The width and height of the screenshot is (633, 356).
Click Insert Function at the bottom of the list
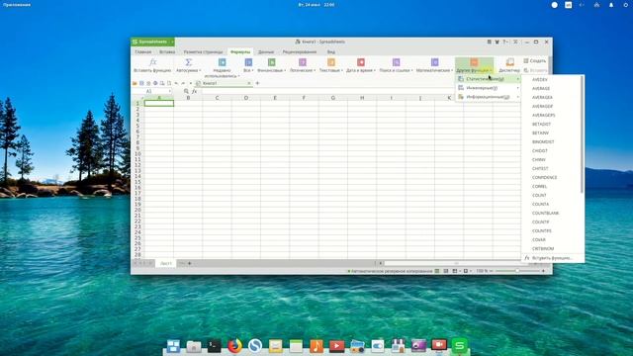(552, 258)
